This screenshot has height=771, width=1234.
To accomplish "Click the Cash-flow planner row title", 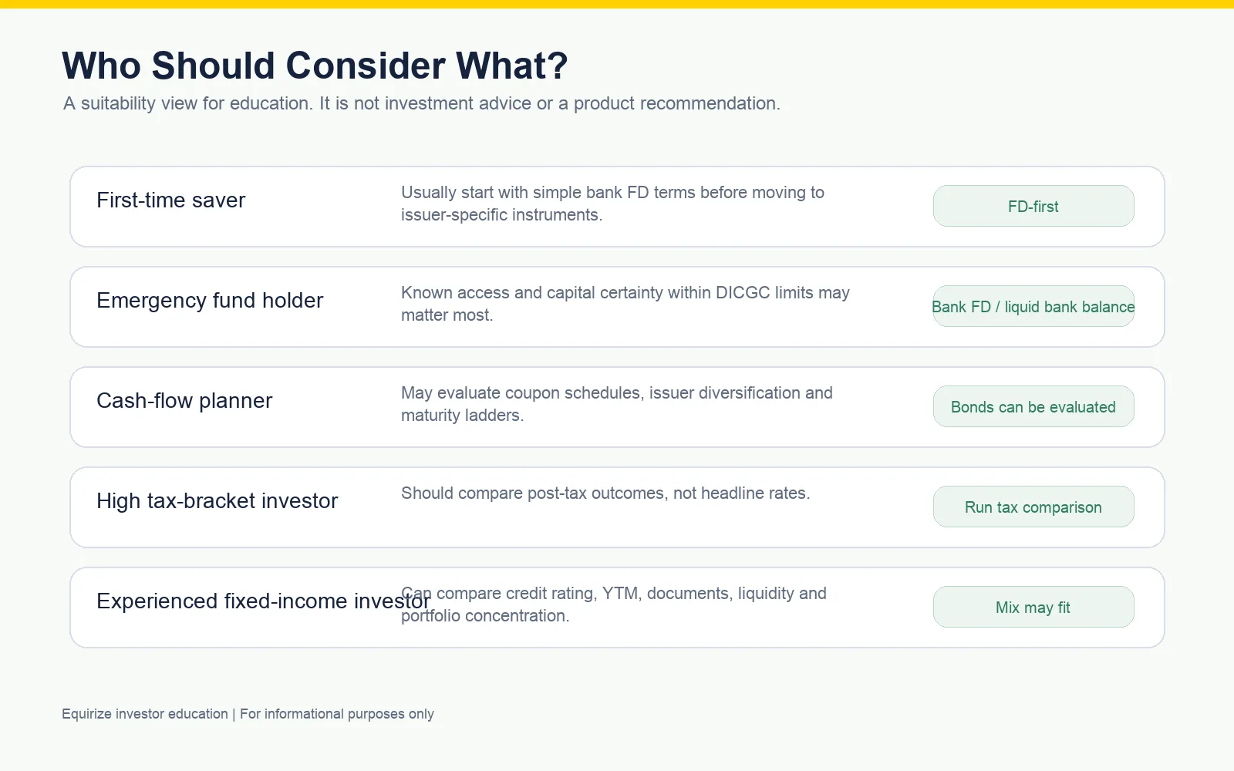I will (x=184, y=401).
